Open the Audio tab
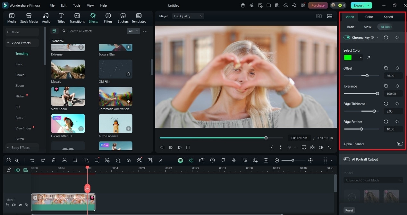Screen dimensions: 407x215 [46, 18]
